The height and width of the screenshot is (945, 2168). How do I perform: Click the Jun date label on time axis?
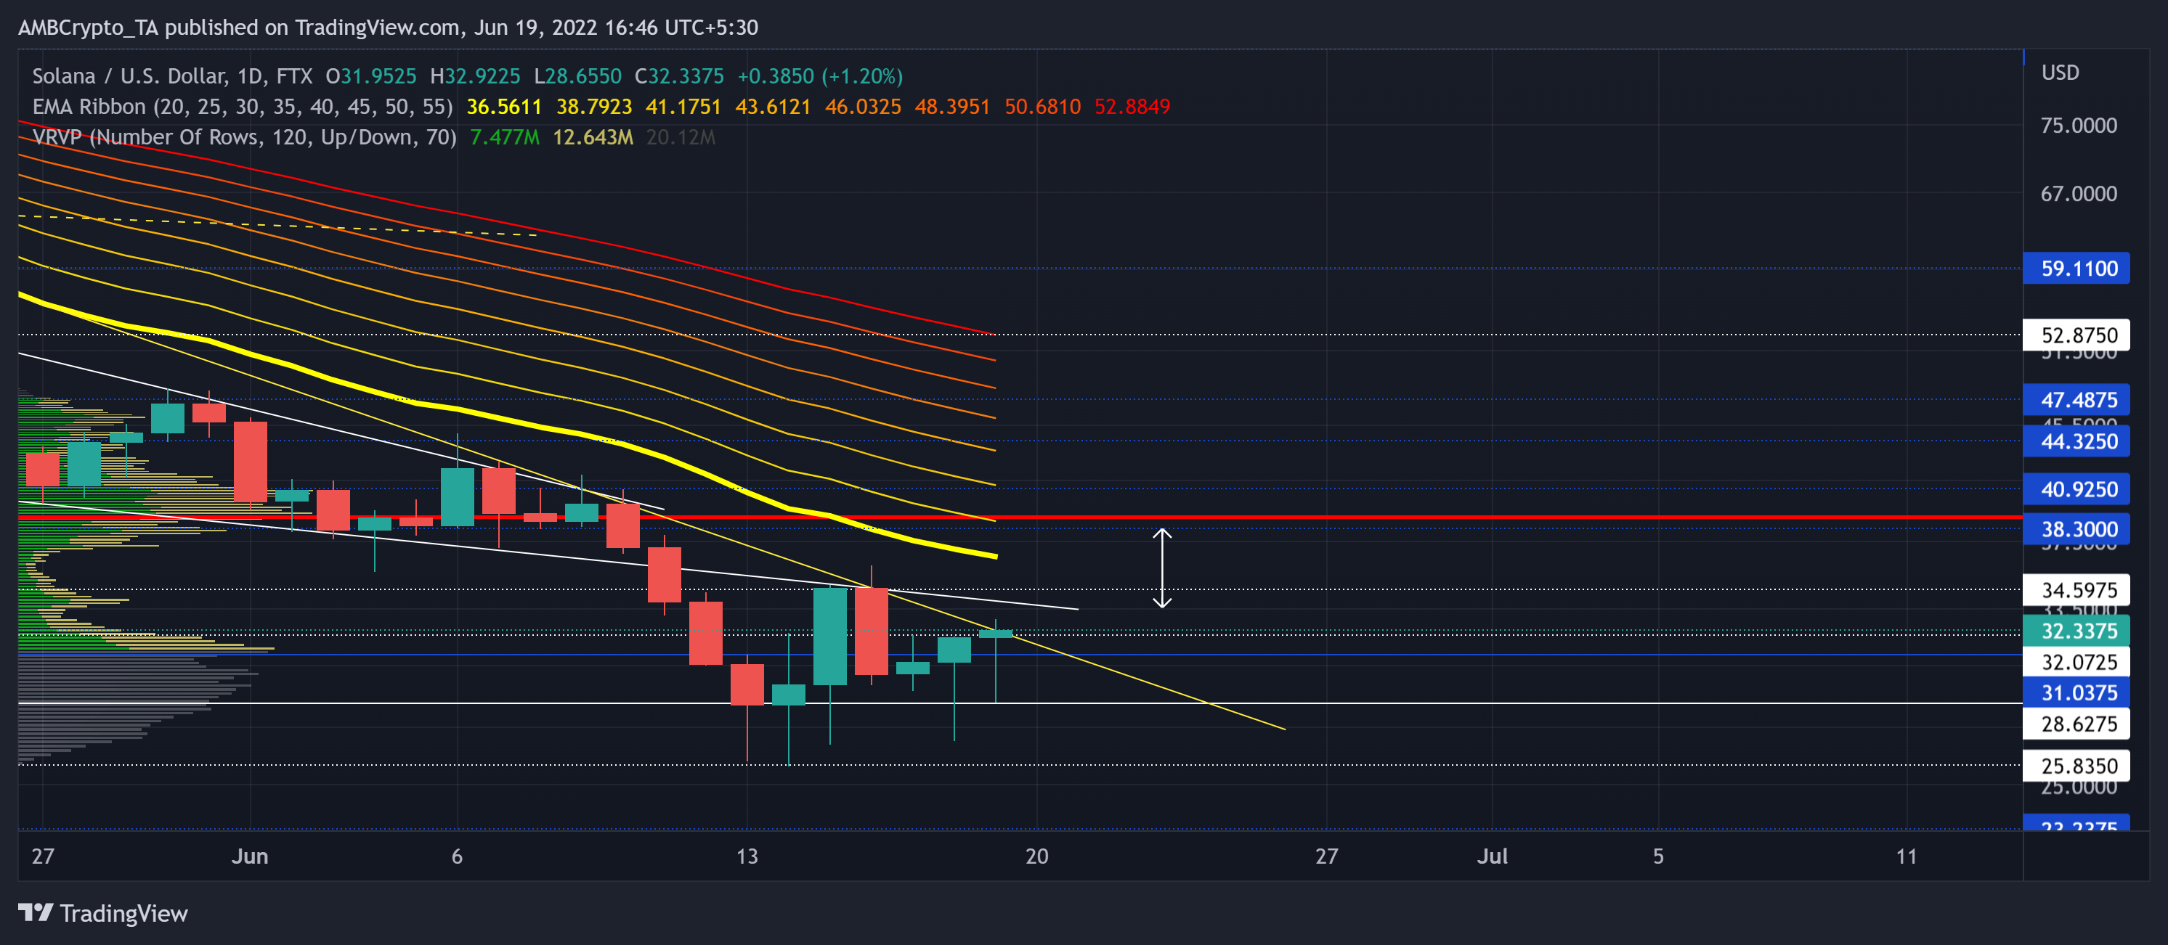click(x=250, y=856)
